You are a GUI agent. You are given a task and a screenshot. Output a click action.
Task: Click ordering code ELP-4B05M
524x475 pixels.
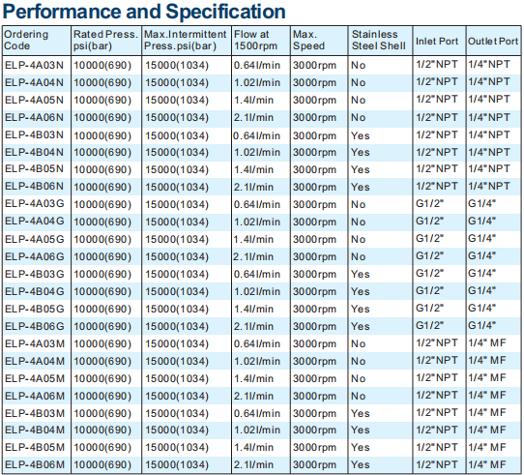click(x=35, y=447)
